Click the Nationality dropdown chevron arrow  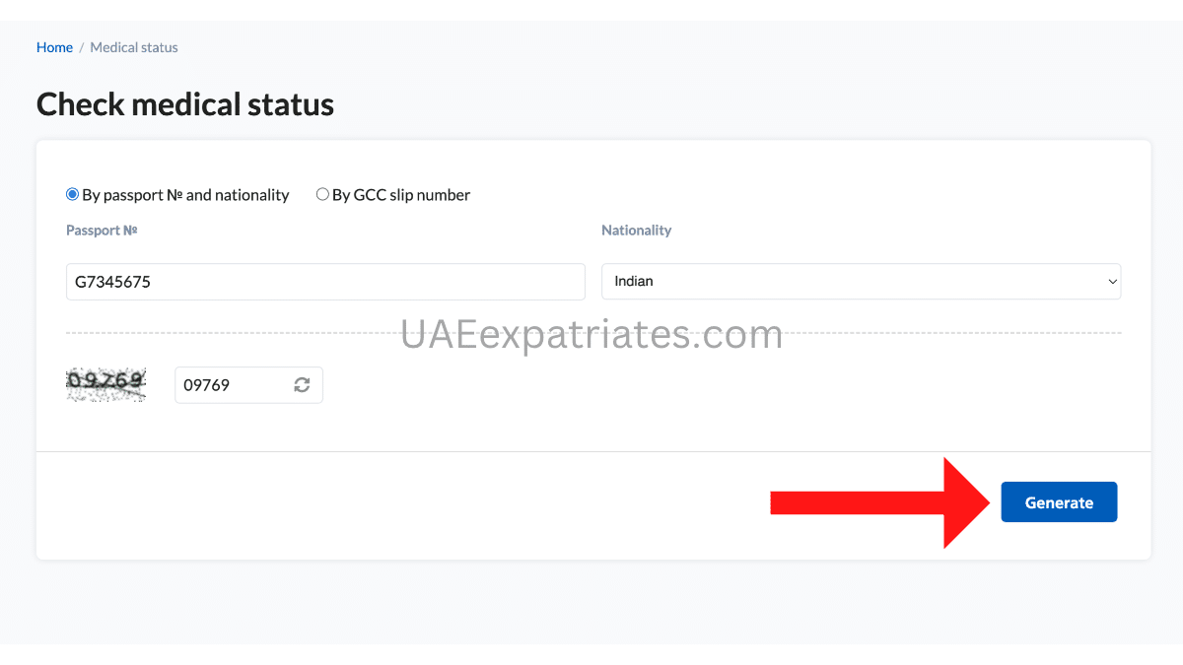(1111, 281)
